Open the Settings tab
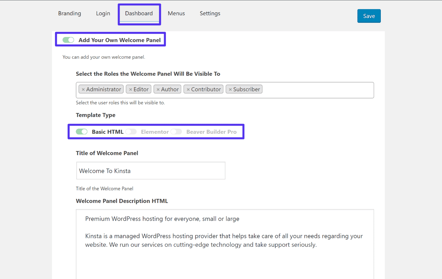Image resolution: width=442 pixels, height=279 pixels. (210, 13)
